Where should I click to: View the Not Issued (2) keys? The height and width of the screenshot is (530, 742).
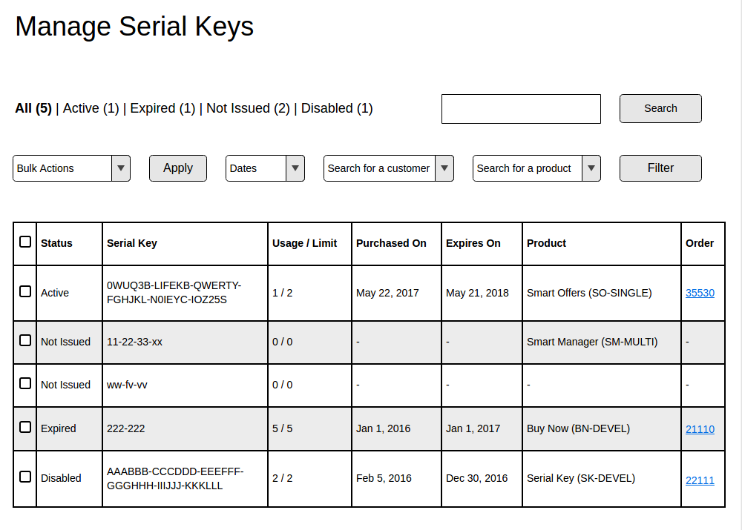pyautogui.click(x=248, y=108)
